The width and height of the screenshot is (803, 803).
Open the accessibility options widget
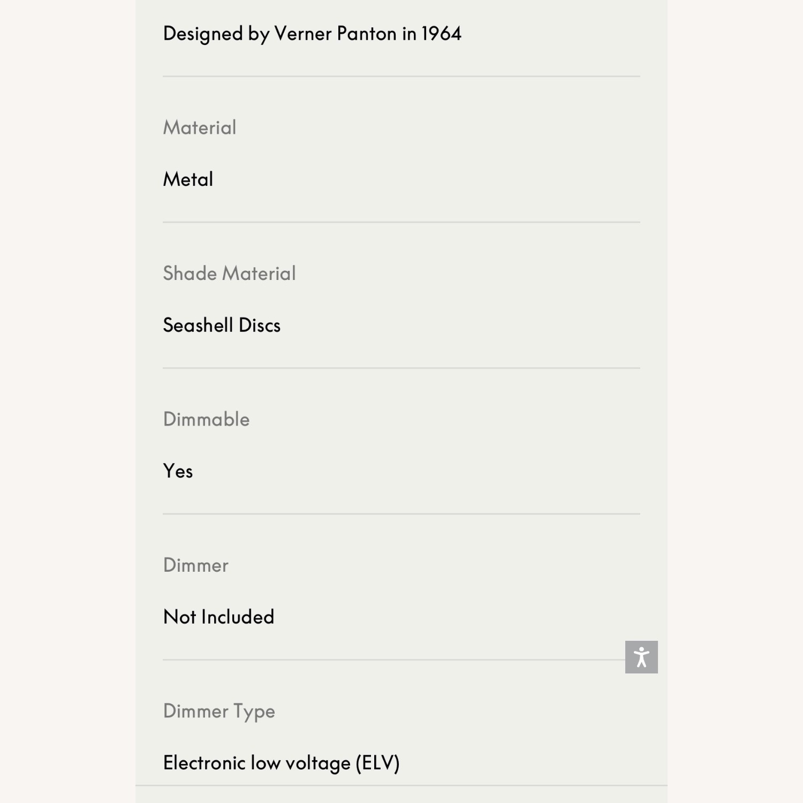pos(641,657)
